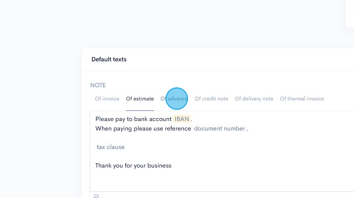Select the tax clause placeholder
354x198 pixels.
110,147
